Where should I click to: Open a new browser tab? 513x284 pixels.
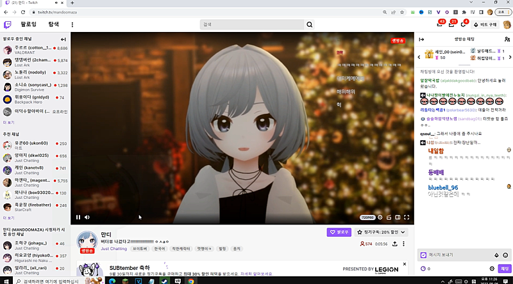(72, 3)
